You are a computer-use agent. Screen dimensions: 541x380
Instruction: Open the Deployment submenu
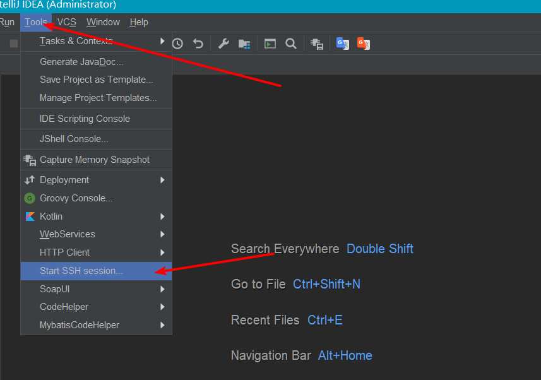click(96, 180)
